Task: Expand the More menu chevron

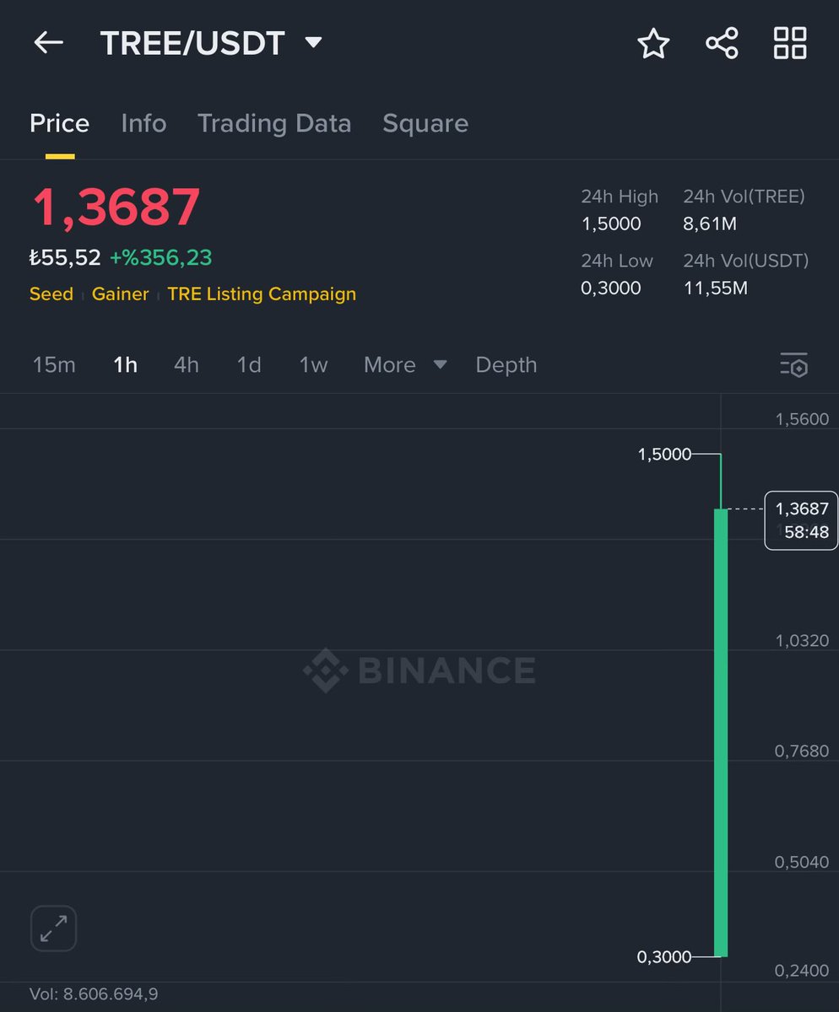Action: 440,364
